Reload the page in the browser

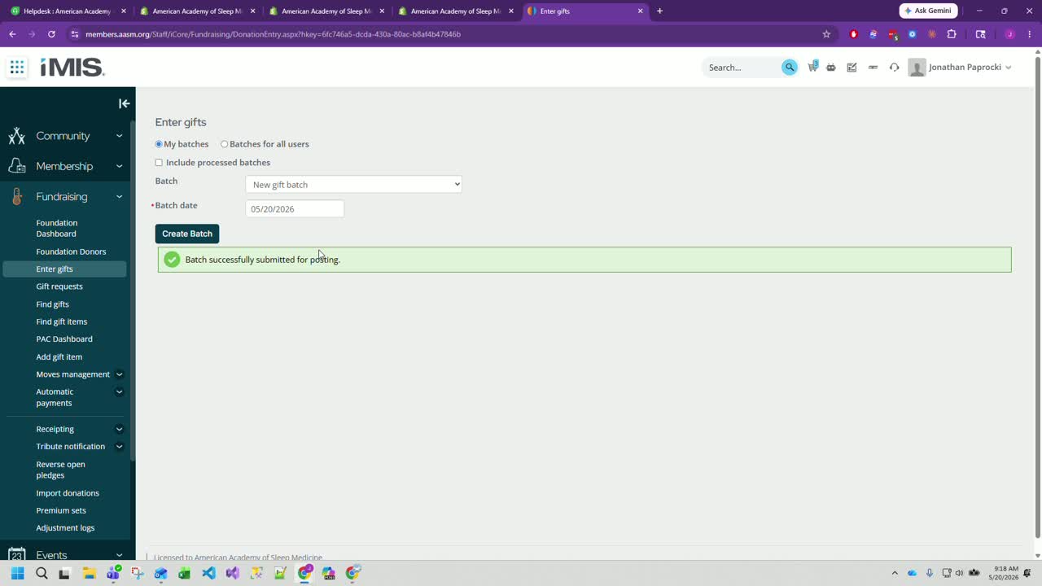pyautogui.click(x=51, y=34)
